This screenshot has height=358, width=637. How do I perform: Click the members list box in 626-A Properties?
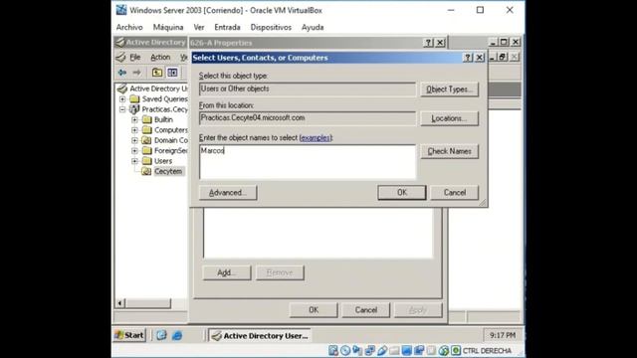pyautogui.click(x=318, y=233)
